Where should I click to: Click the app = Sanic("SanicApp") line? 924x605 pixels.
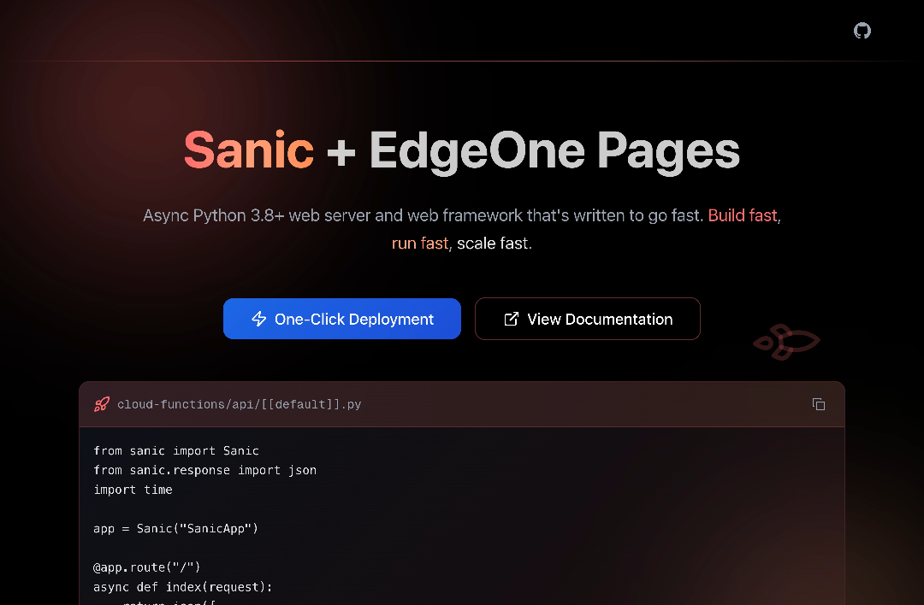(x=175, y=528)
